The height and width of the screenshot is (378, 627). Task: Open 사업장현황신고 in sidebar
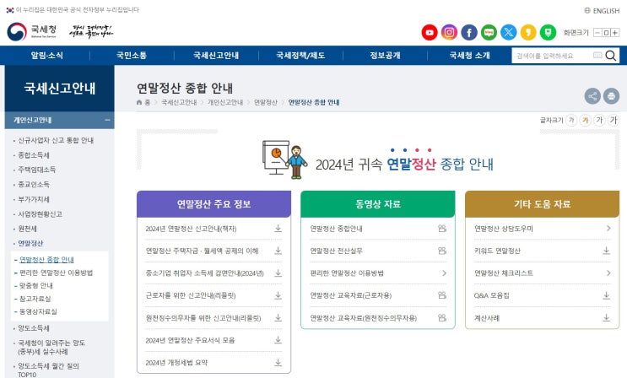point(40,214)
